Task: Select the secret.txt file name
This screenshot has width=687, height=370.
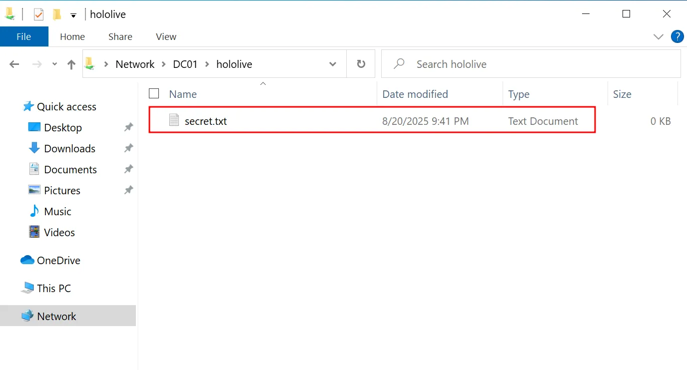Action: pos(206,121)
